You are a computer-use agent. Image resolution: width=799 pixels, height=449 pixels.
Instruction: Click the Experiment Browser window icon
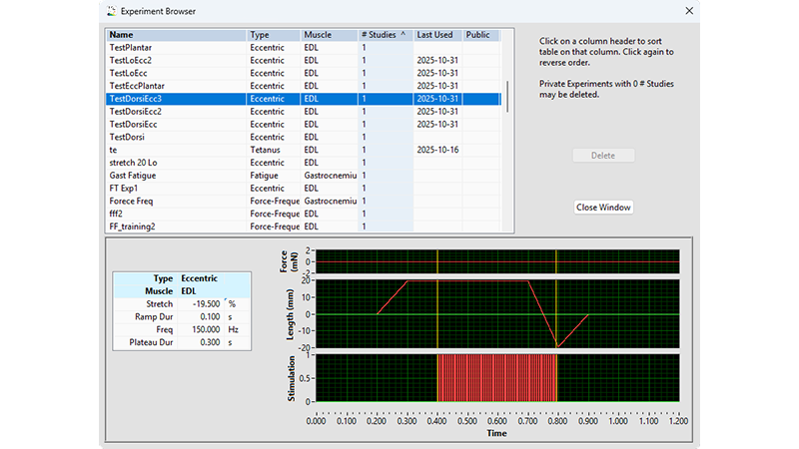[110, 11]
